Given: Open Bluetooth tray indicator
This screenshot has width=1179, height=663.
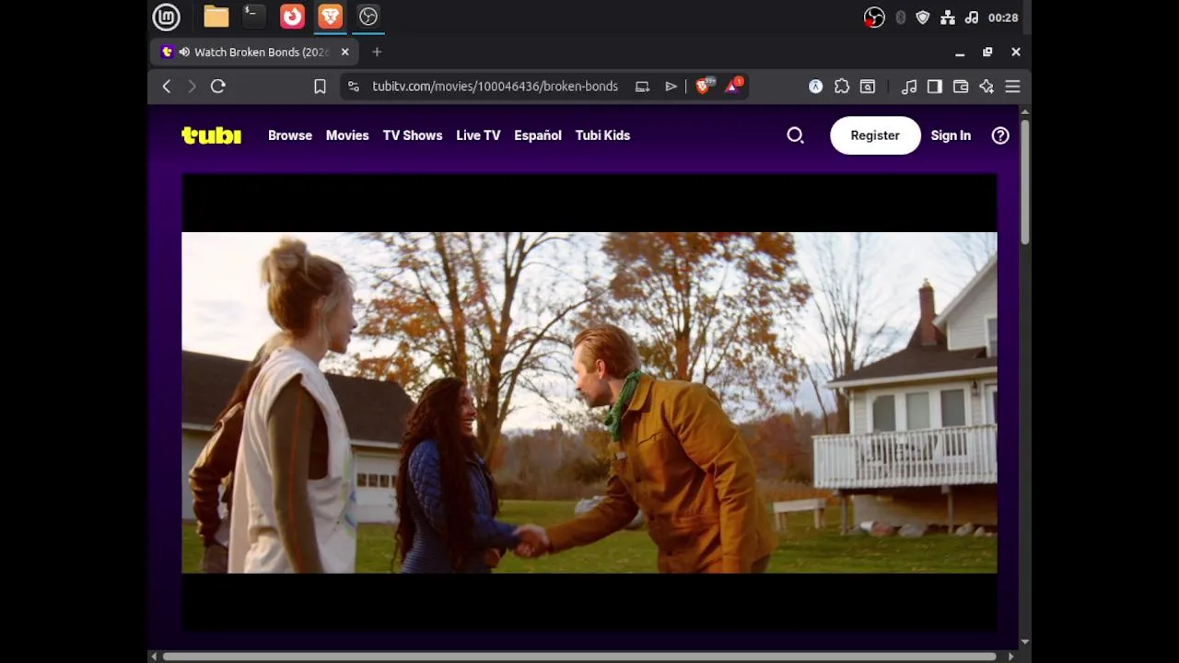Looking at the screenshot, I should [901, 17].
